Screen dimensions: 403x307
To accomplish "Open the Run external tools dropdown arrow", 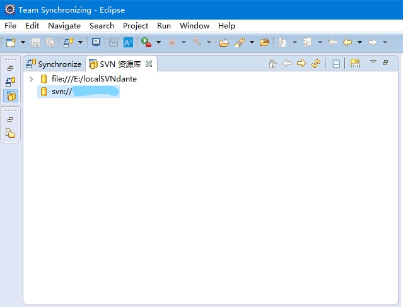I will [x=158, y=42].
